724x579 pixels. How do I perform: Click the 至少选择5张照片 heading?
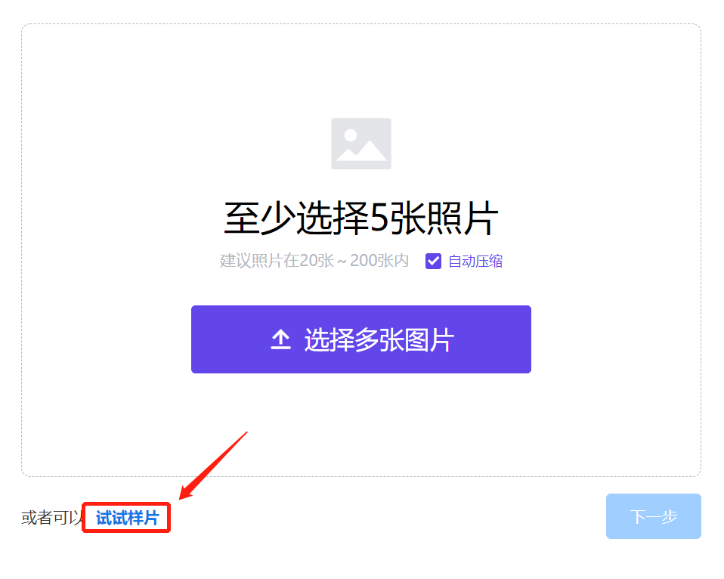pyautogui.click(x=361, y=218)
